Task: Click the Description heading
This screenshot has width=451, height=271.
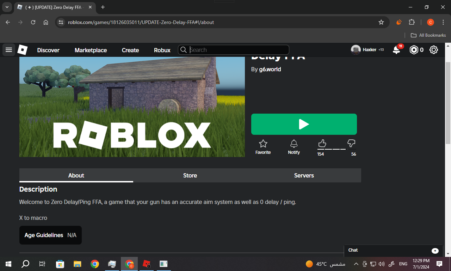Action: [x=38, y=189]
